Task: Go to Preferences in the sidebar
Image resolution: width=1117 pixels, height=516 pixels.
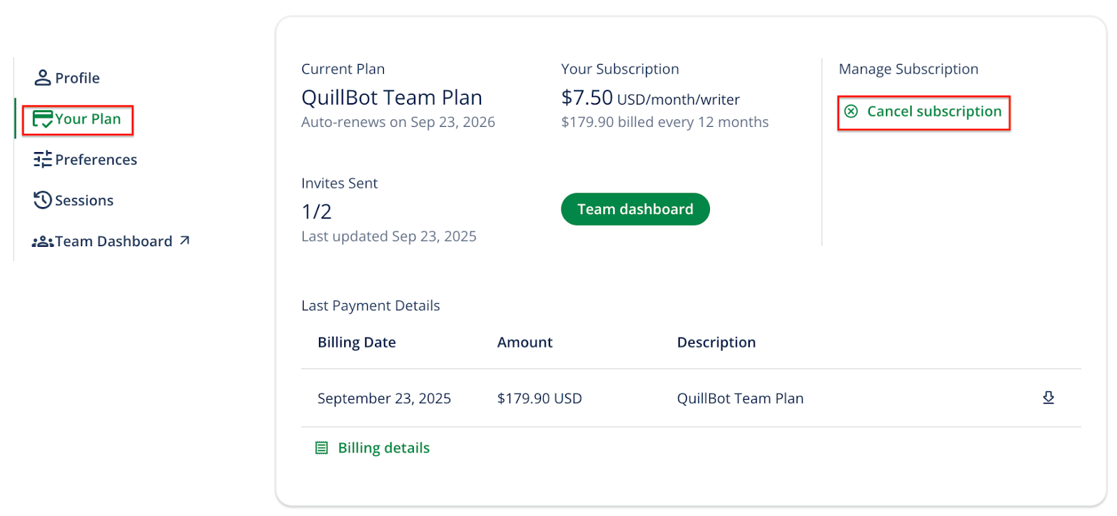Action: pos(96,160)
